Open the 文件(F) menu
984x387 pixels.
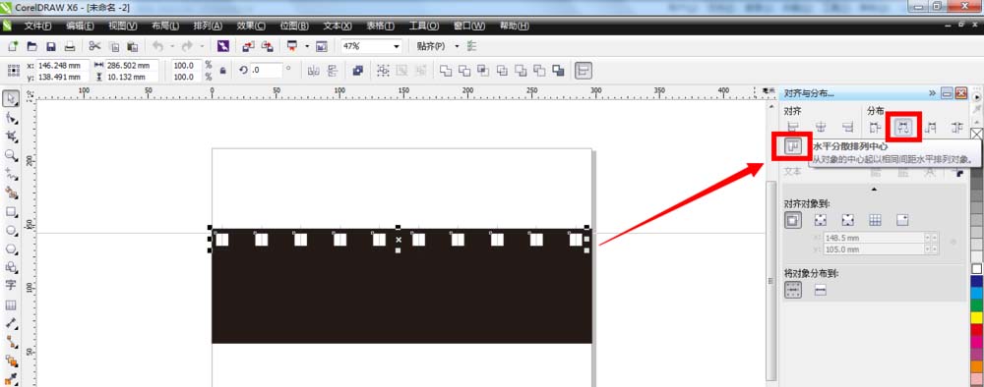click(37, 27)
